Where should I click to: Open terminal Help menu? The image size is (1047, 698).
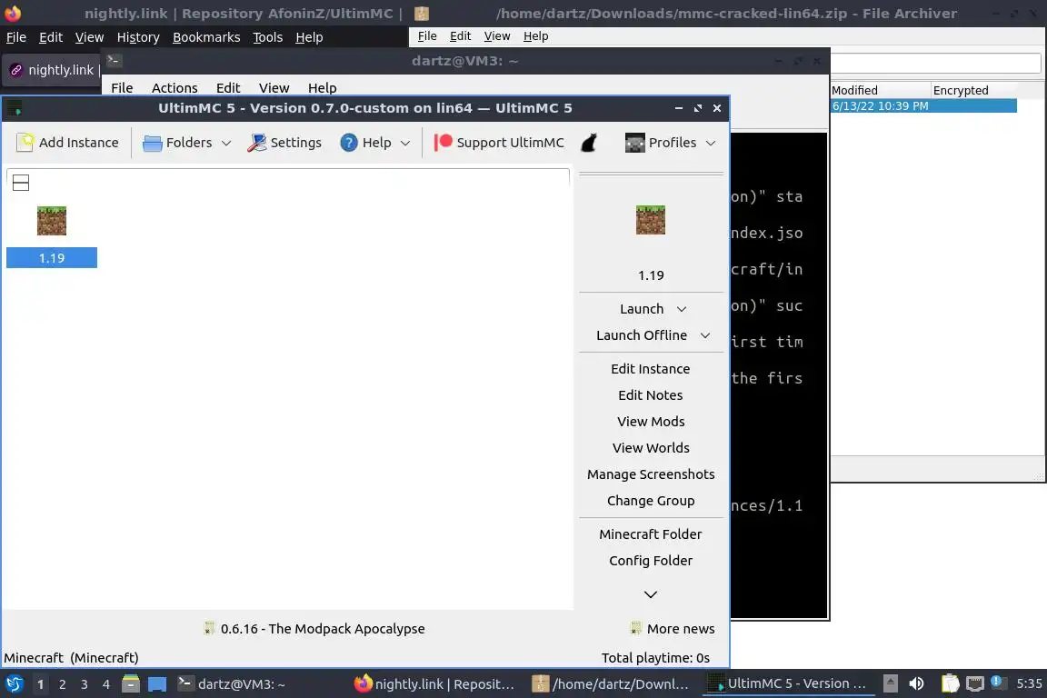click(322, 87)
